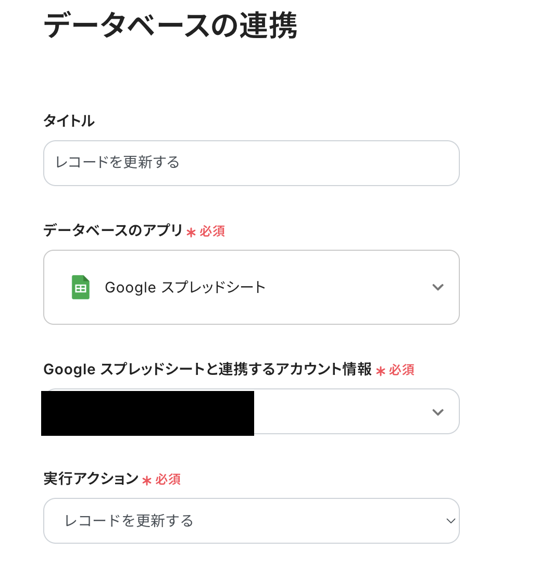Click the データベースの連携 page heading
Viewport: 551px width, 587px height.
pyautogui.click(x=170, y=25)
